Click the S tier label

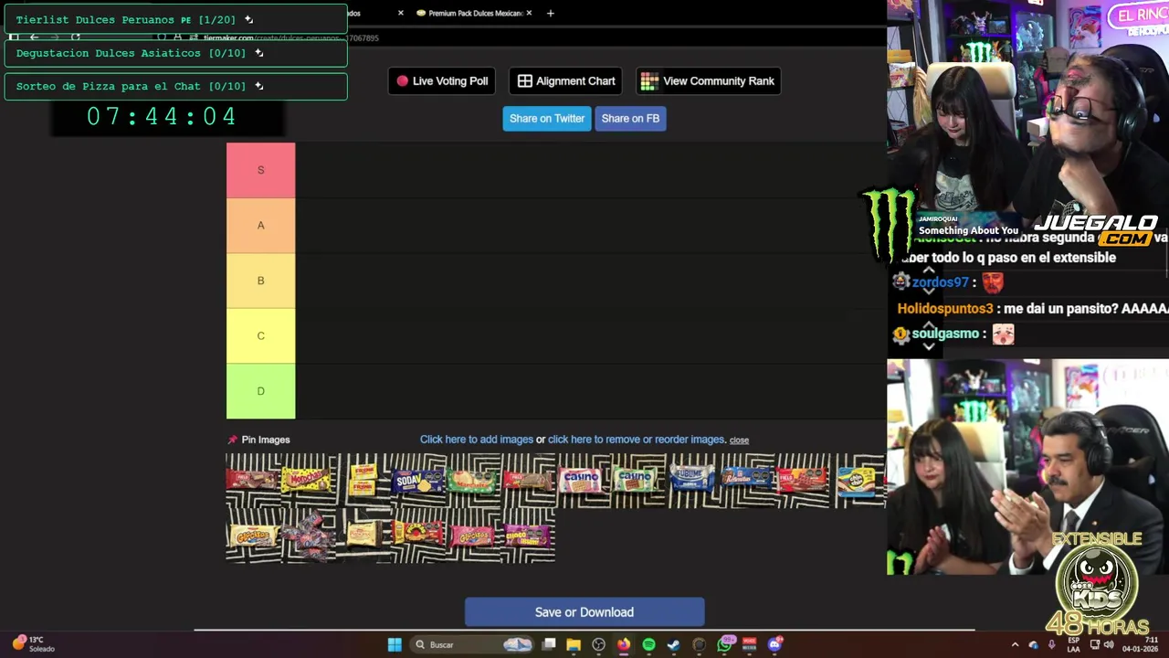coord(260,170)
